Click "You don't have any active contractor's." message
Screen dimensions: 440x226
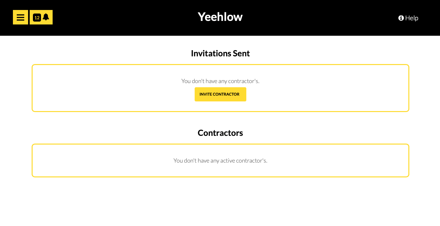220,160
